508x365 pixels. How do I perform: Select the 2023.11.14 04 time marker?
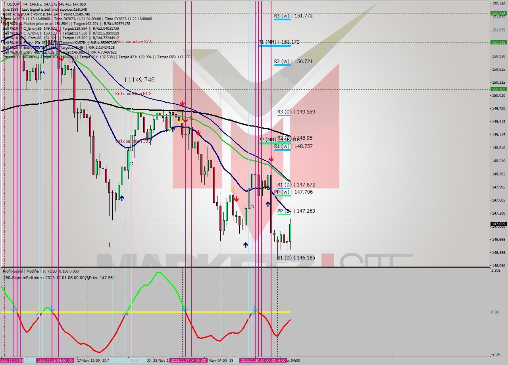click(x=12, y=361)
